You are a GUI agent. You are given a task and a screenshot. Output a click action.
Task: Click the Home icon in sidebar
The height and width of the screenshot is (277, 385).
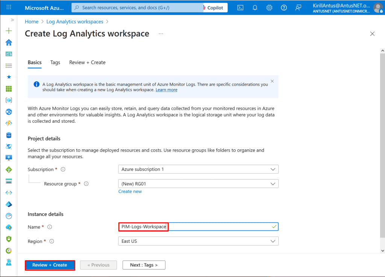(x=9, y=42)
